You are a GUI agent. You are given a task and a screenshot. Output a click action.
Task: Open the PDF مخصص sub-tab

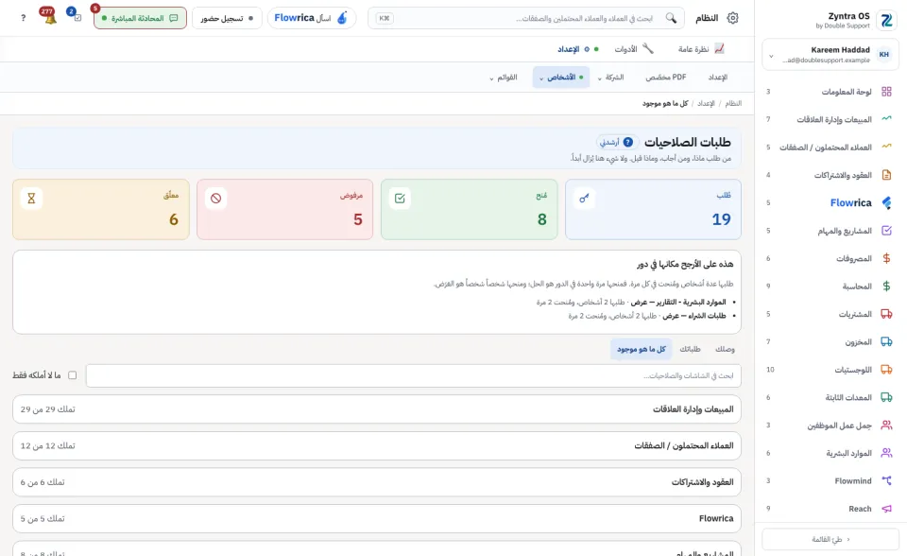pos(666,77)
